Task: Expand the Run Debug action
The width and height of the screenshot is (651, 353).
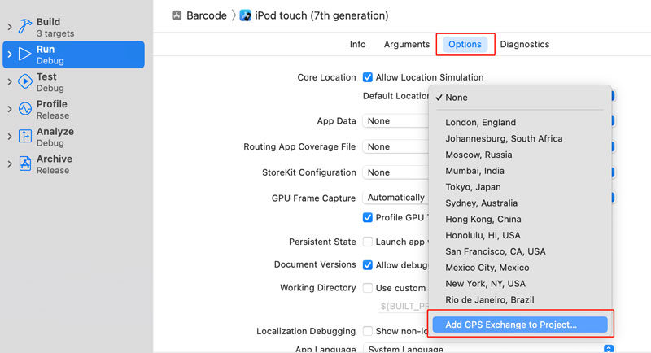Action: pyautogui.click(x=10, y=54)
